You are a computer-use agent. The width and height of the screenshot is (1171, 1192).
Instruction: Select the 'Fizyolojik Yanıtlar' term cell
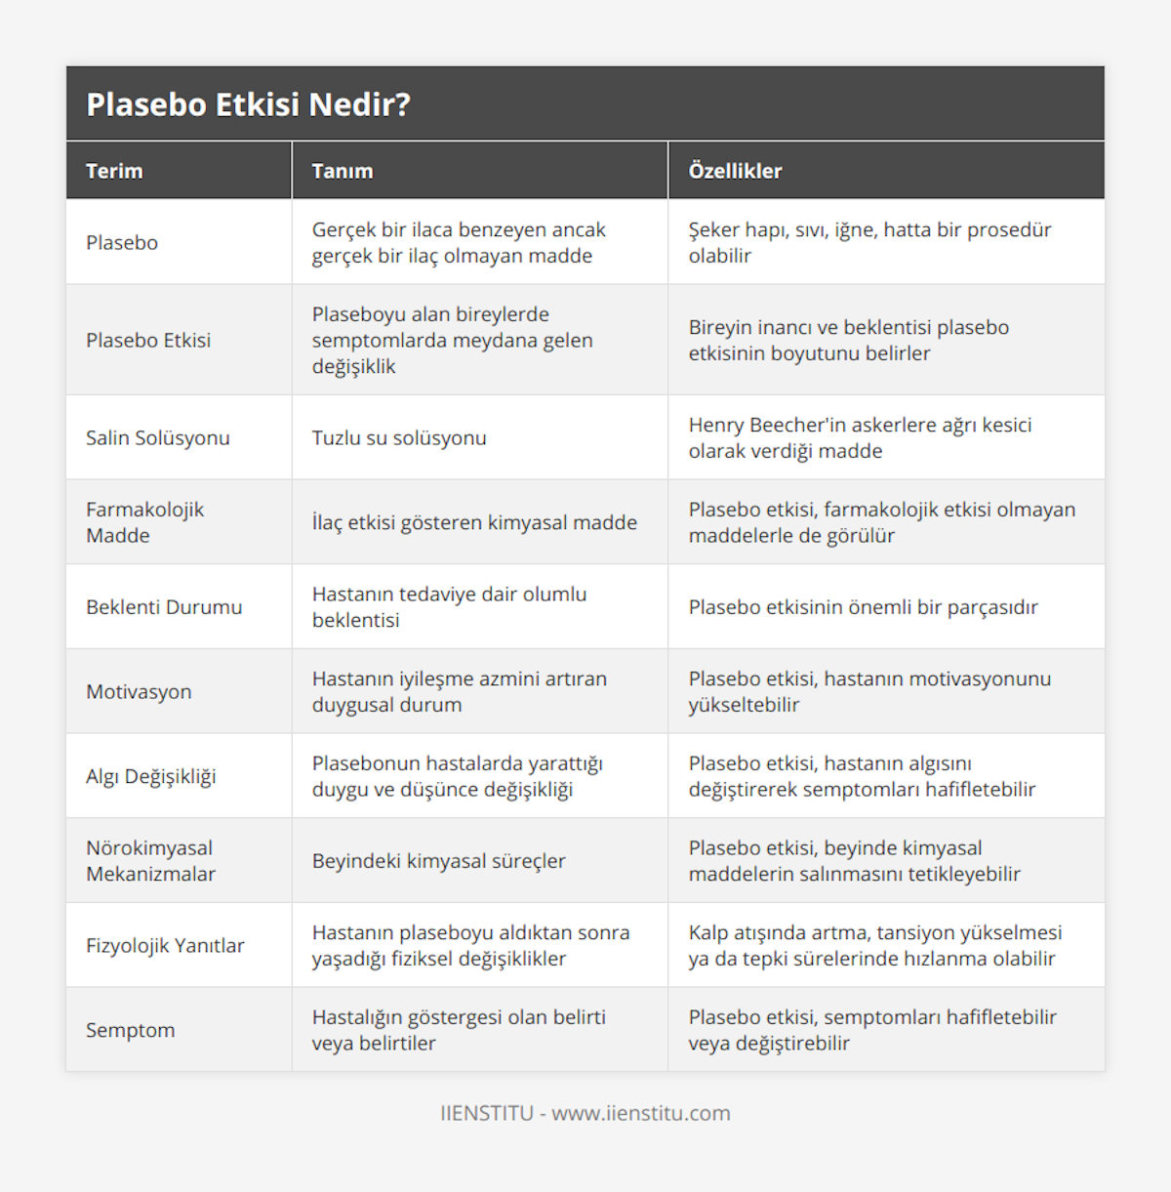[165, 945]
